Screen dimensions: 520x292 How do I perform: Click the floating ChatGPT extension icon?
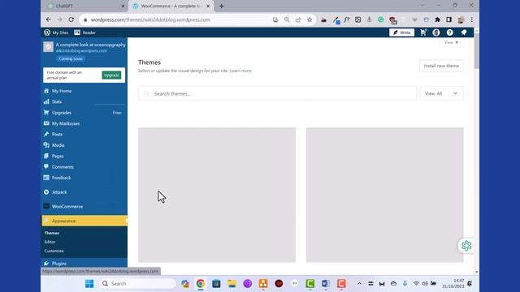(466, 246)
